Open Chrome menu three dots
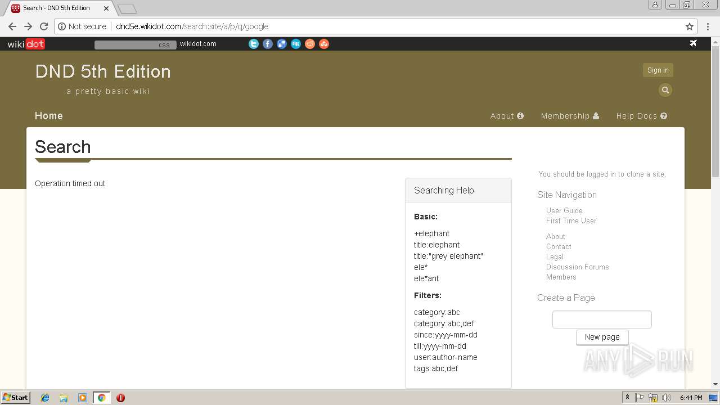Image resolution: width=720 pixels, height=405 pixels. [x=707, y=26]
